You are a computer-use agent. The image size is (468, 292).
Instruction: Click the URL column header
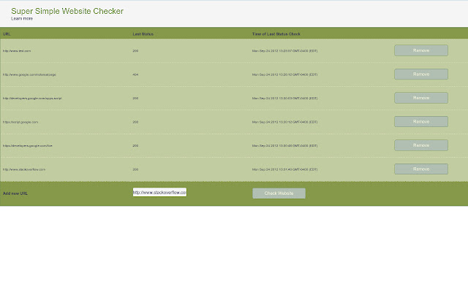point(7,34)
